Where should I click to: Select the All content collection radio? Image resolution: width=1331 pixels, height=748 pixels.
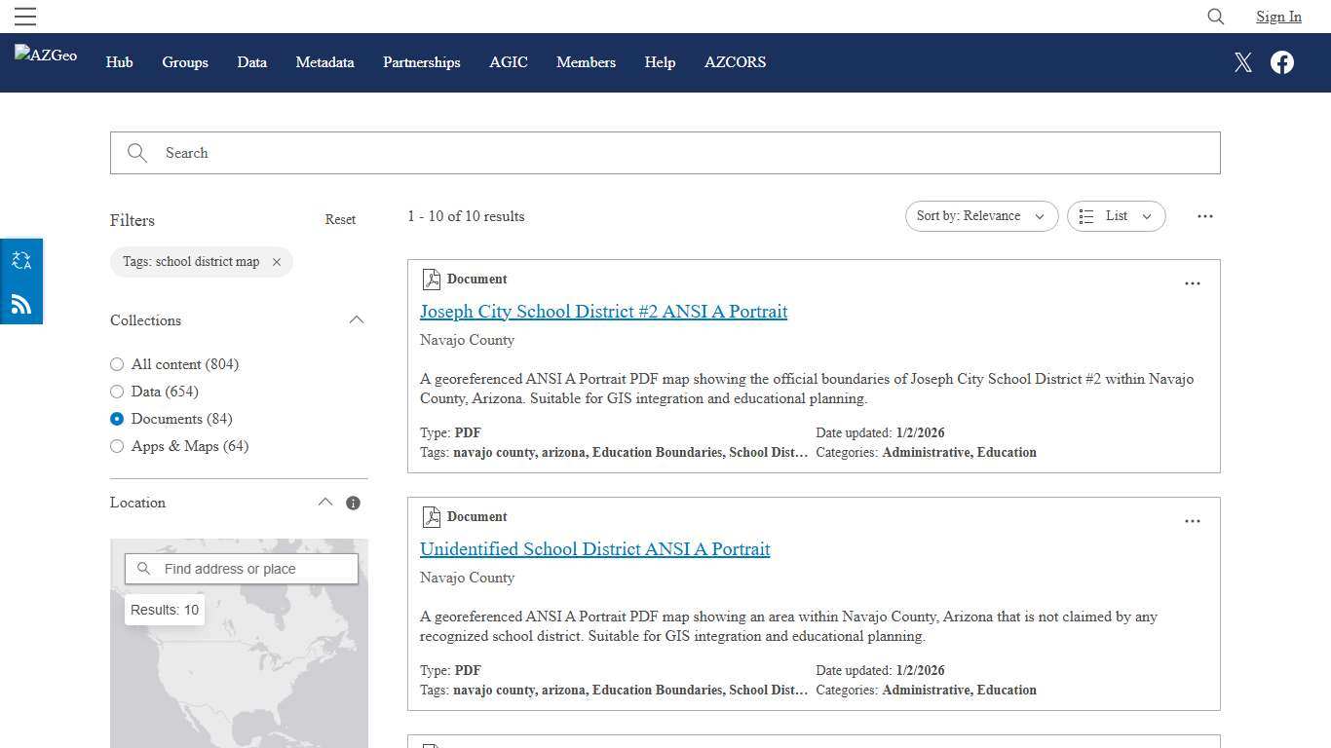coord(117,364)
